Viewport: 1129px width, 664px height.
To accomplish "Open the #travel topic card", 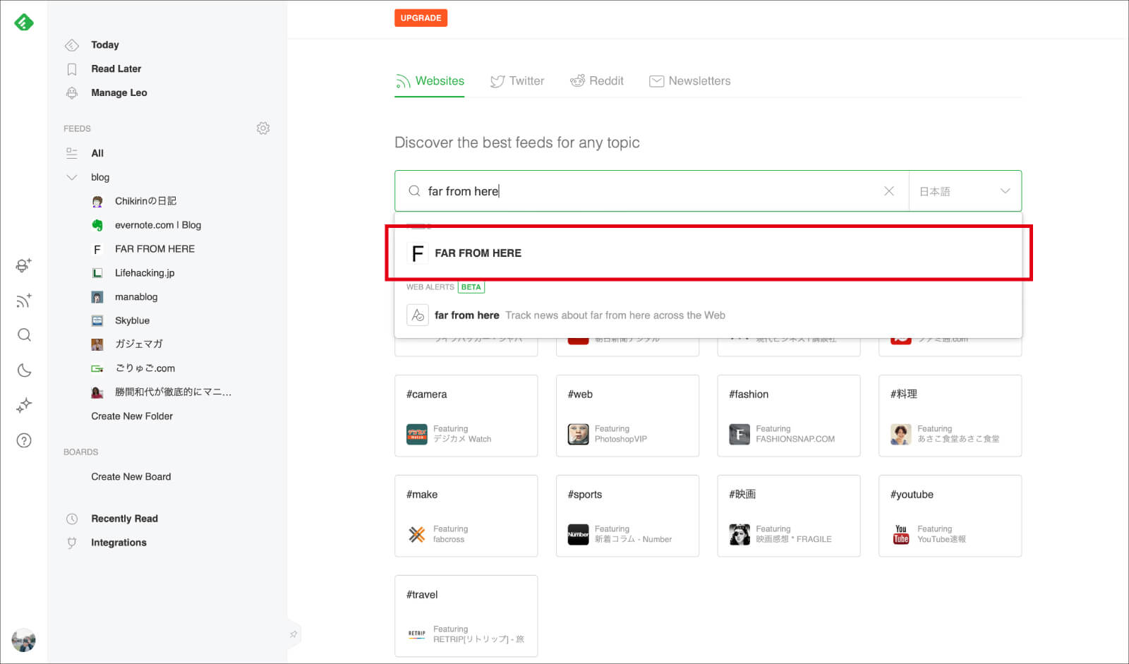I will [466, 616].
